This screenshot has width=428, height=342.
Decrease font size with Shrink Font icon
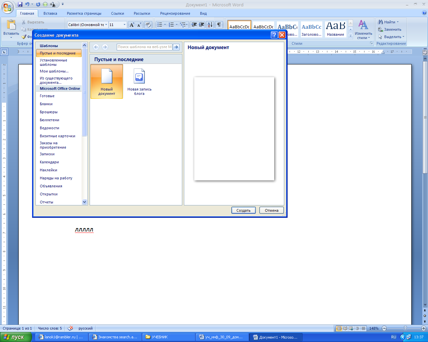click(x=139, y=25)
